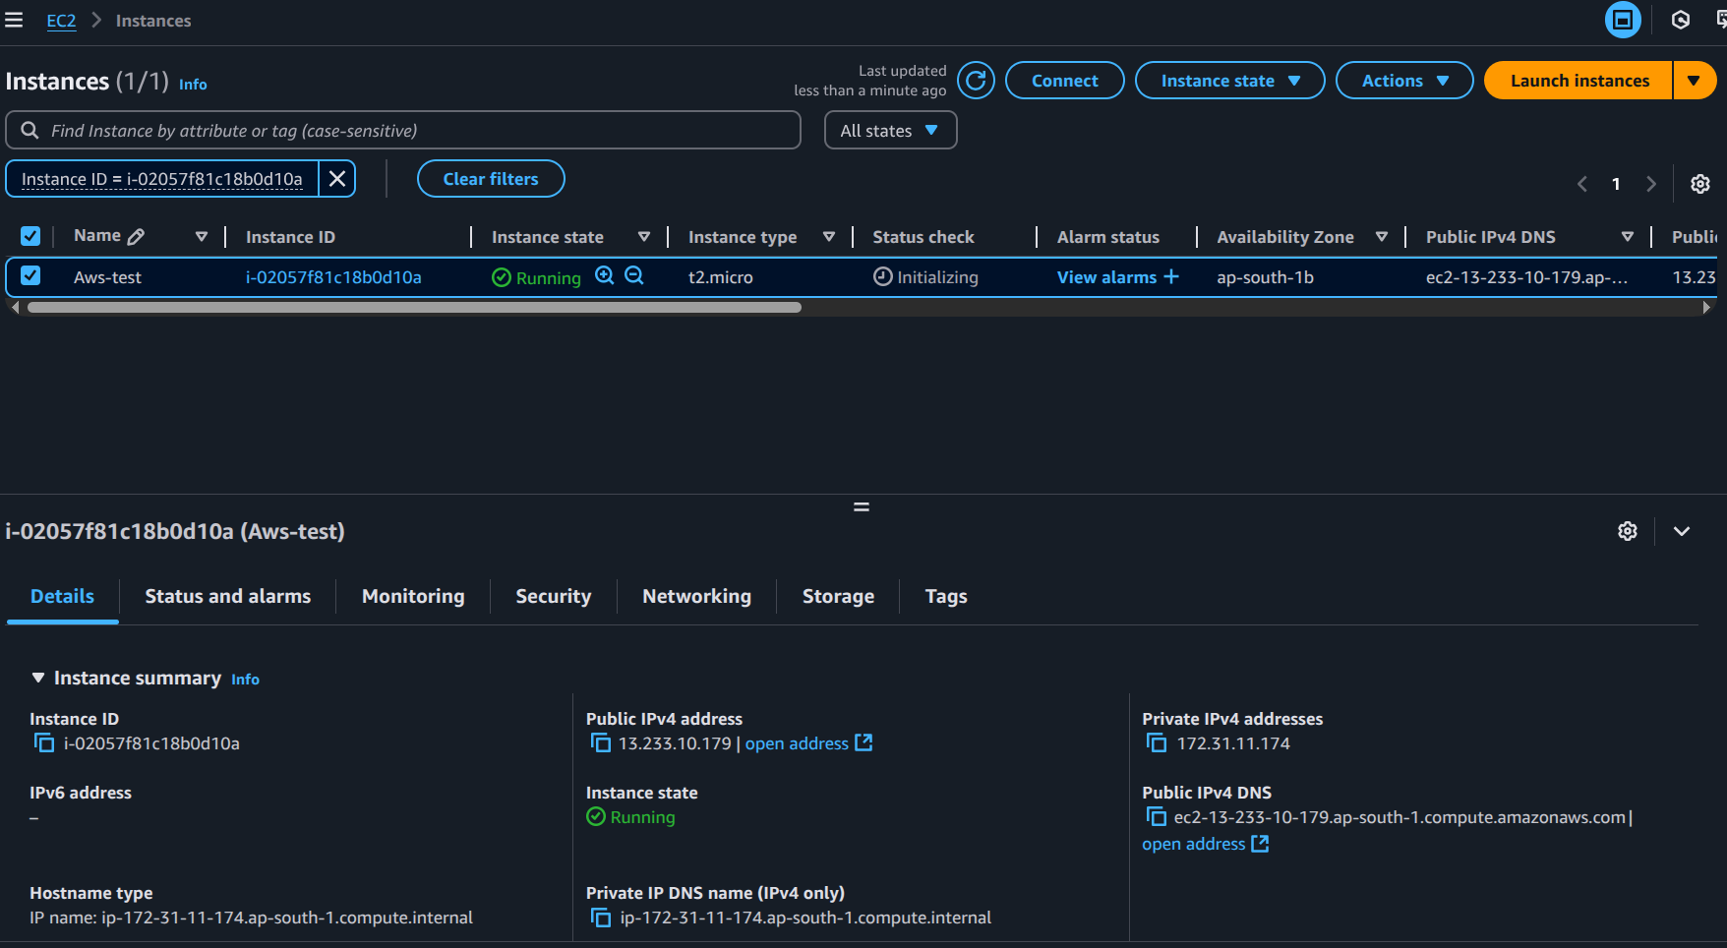Screen dimensions: 1727x948
Task: Open the Storage tab
Action: [838, 596]
